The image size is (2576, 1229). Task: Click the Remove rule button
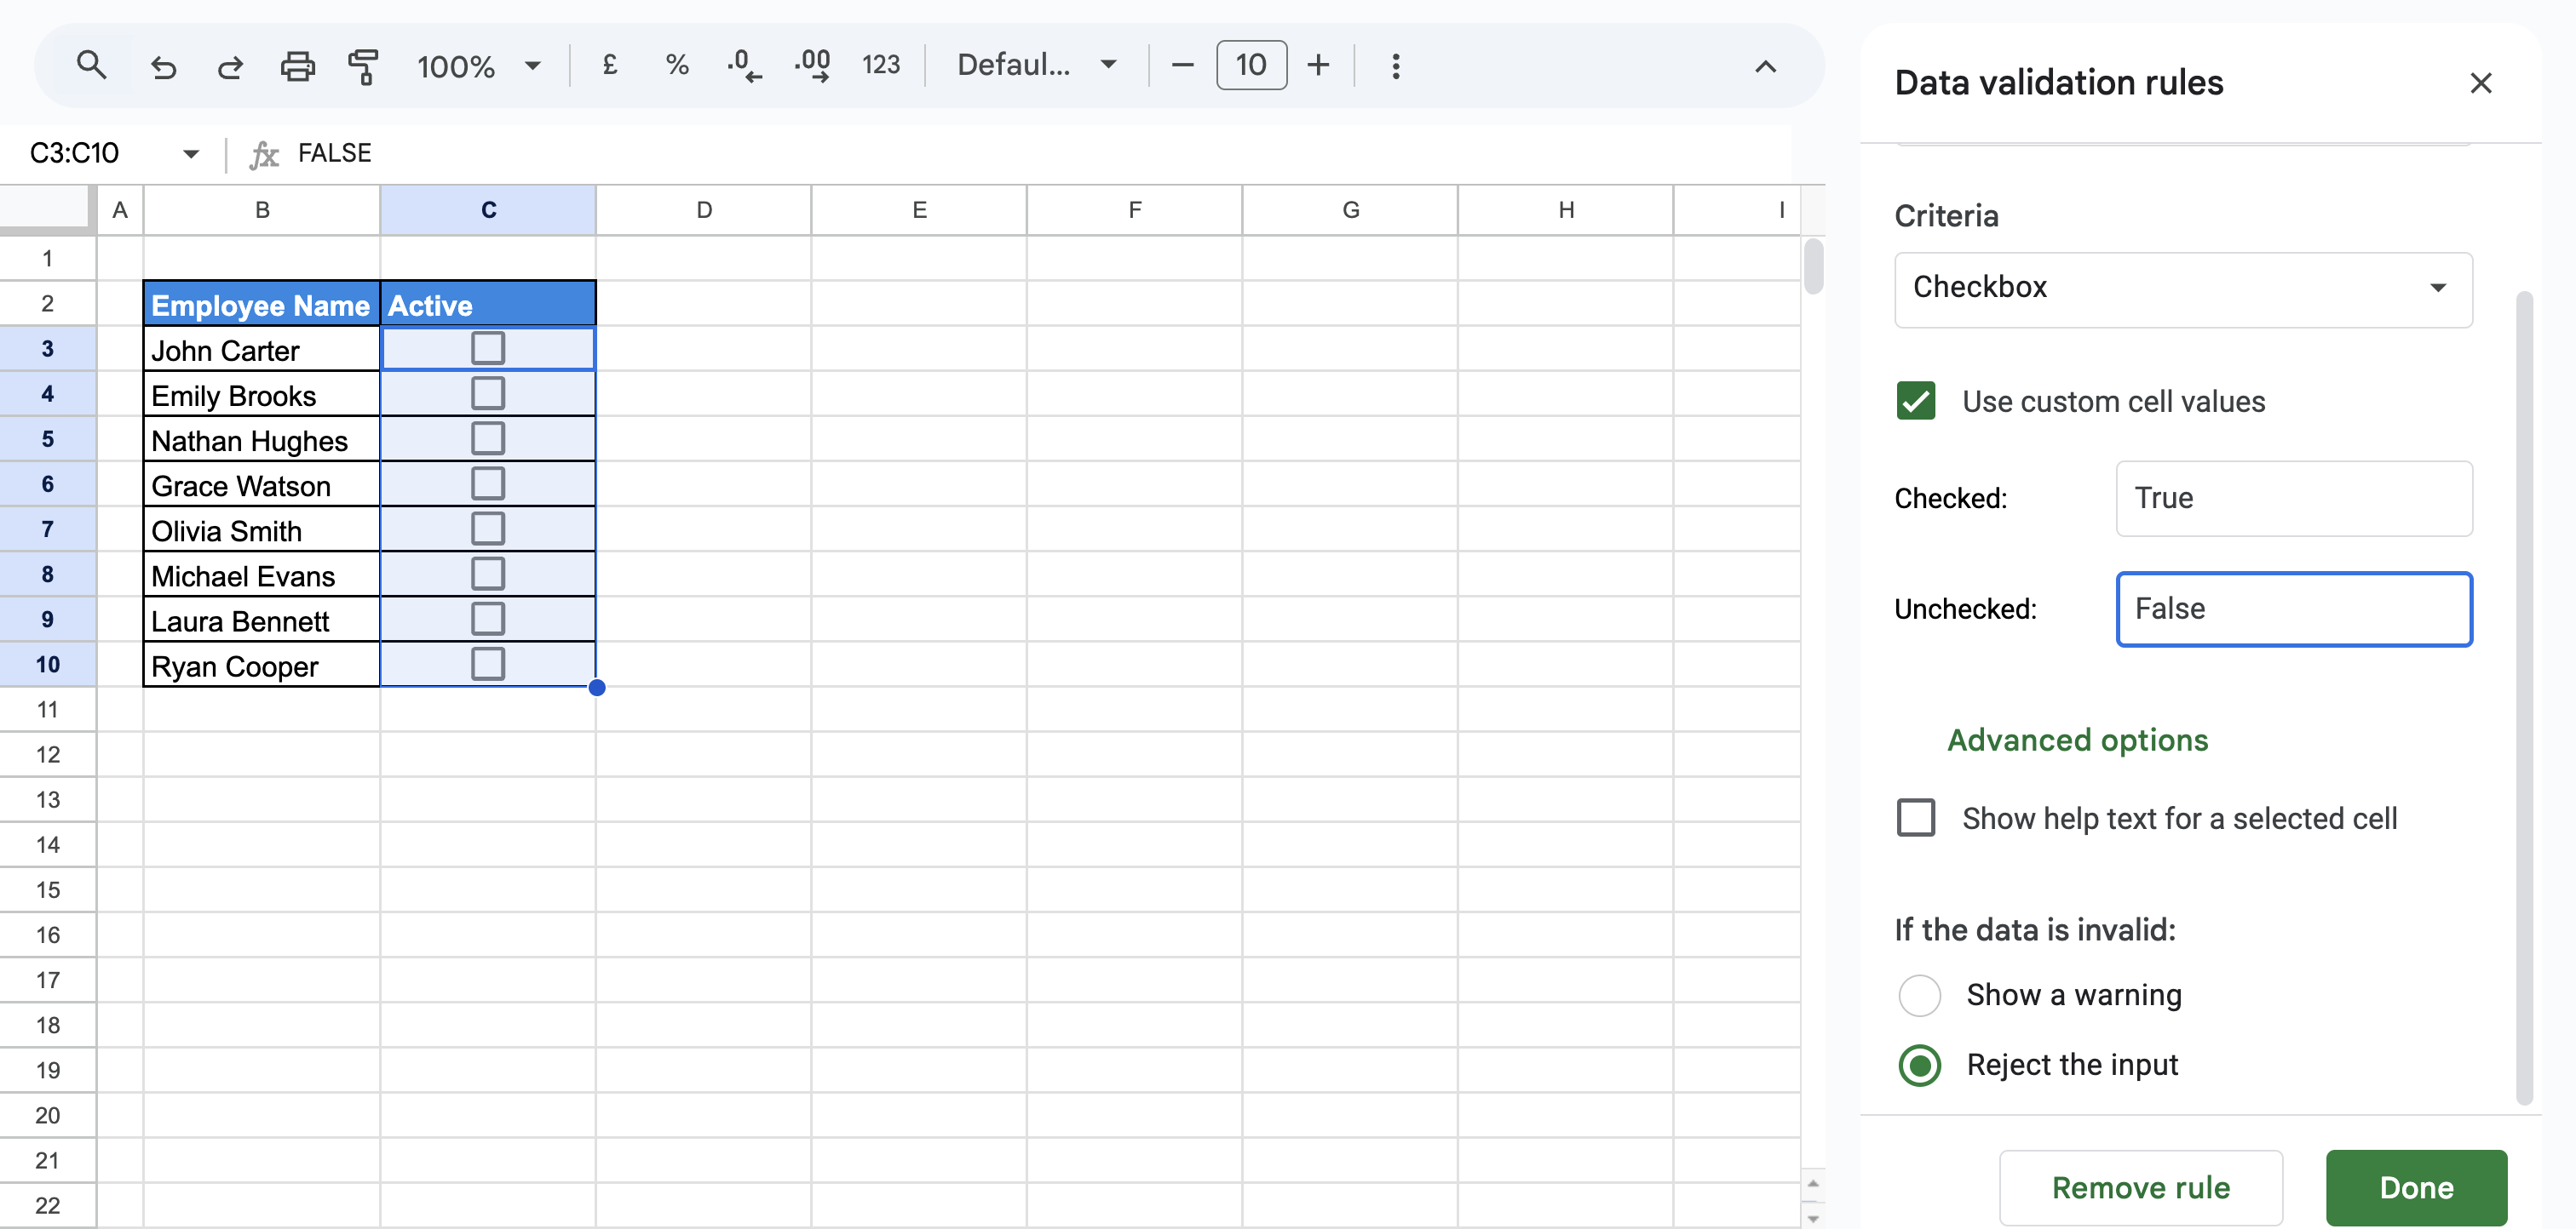pyautogui.click(x=2140, y=1187)
